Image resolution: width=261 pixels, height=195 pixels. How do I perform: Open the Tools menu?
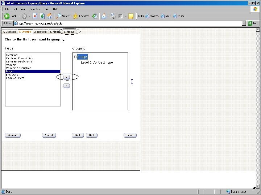click(46, 9)
